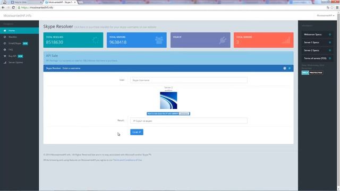The height and width of the screenshot is (191, 340).
Task: Collapse the Skype Resolver panel with arrow icon
Action: (290, 68)
